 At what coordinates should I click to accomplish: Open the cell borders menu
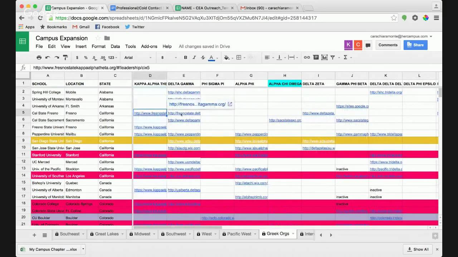coord(240,57)
